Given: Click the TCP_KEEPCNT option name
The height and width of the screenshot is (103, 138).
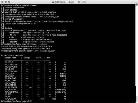Looking at the screenshot, I should coord(10,90).
